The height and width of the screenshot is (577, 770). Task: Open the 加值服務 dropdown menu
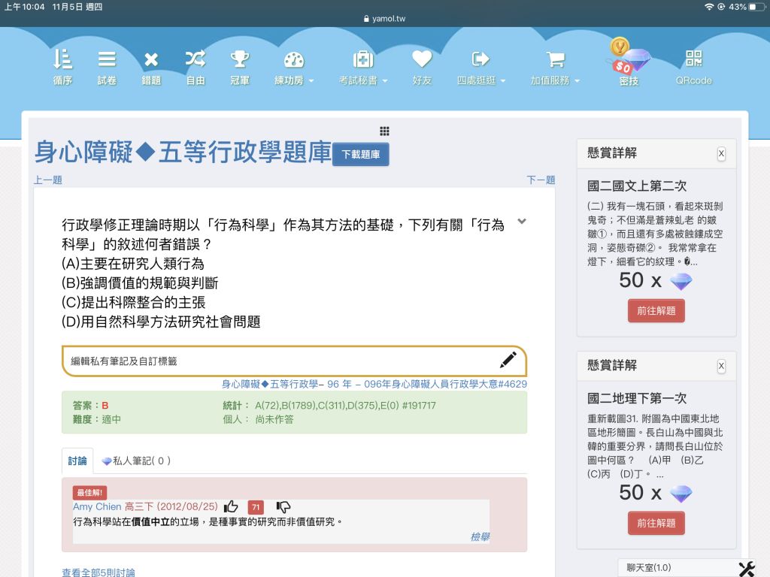[555, 67]
